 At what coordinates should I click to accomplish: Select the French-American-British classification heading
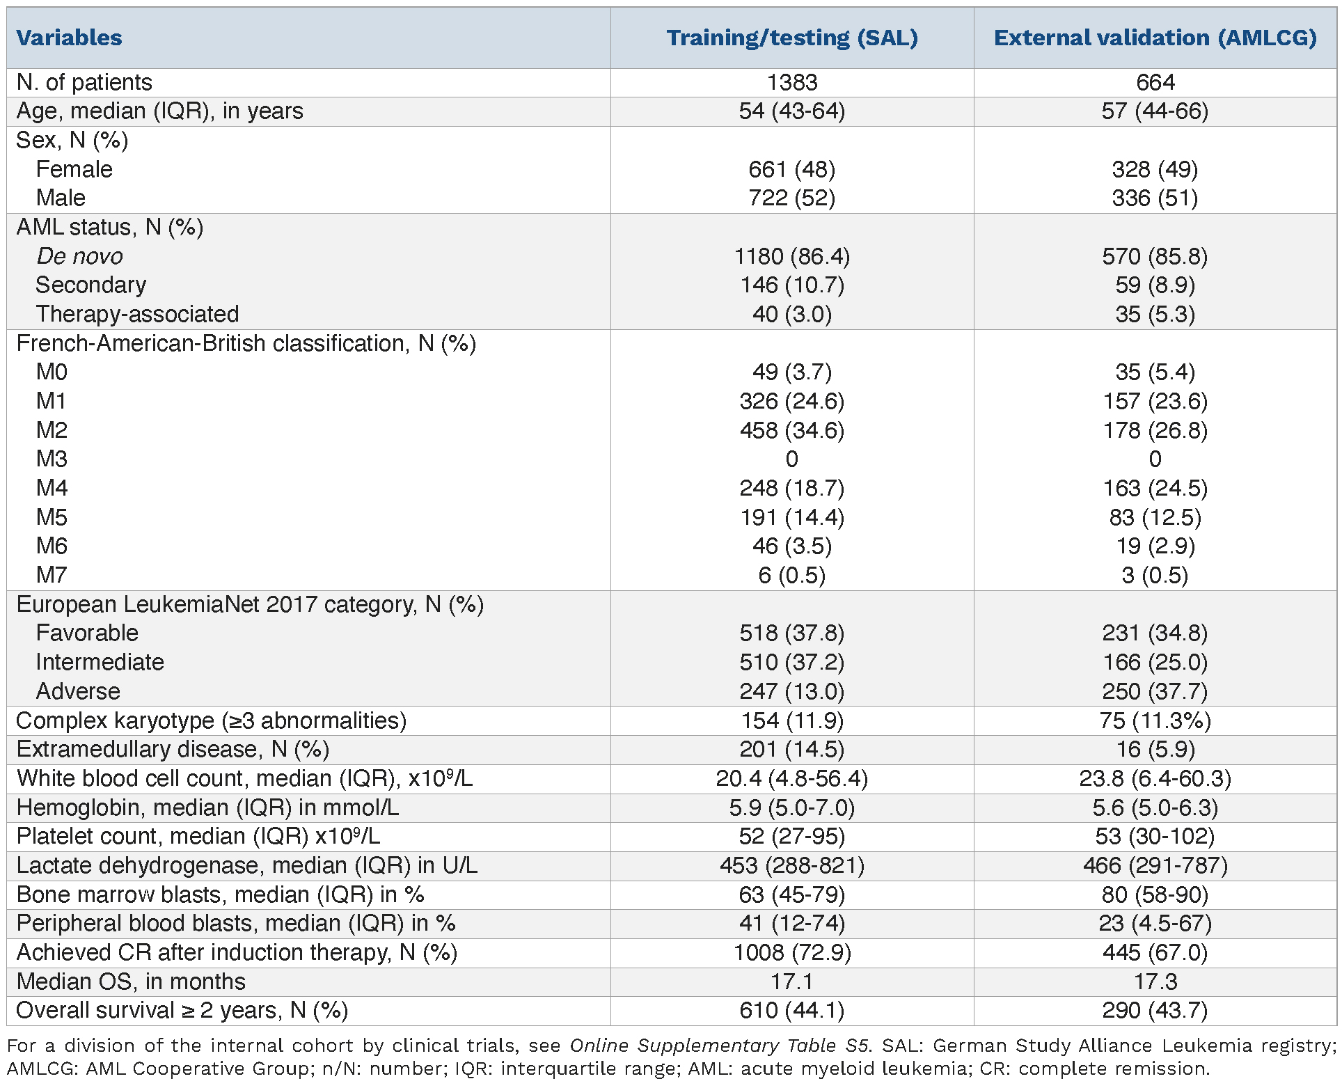(x=246, y=343)
